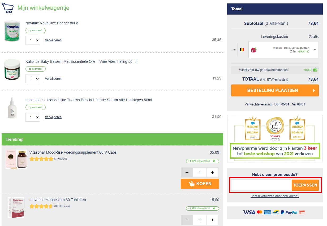Click the star rating of Inovance Magnésium
The image size is (327, 226).
41,206
